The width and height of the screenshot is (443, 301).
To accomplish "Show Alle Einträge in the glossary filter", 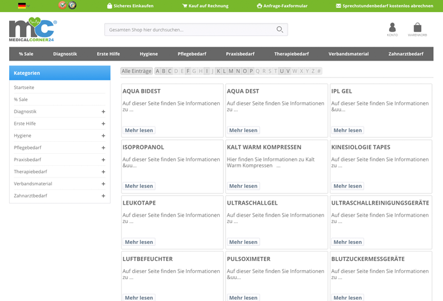I will pos(137,71).
